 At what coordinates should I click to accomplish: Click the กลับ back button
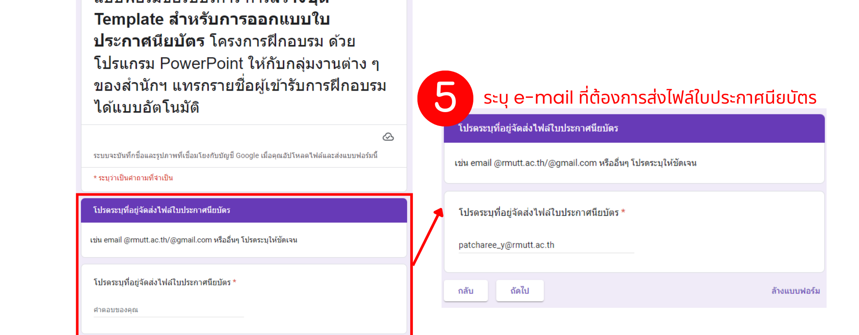click(x=466, y=291)
